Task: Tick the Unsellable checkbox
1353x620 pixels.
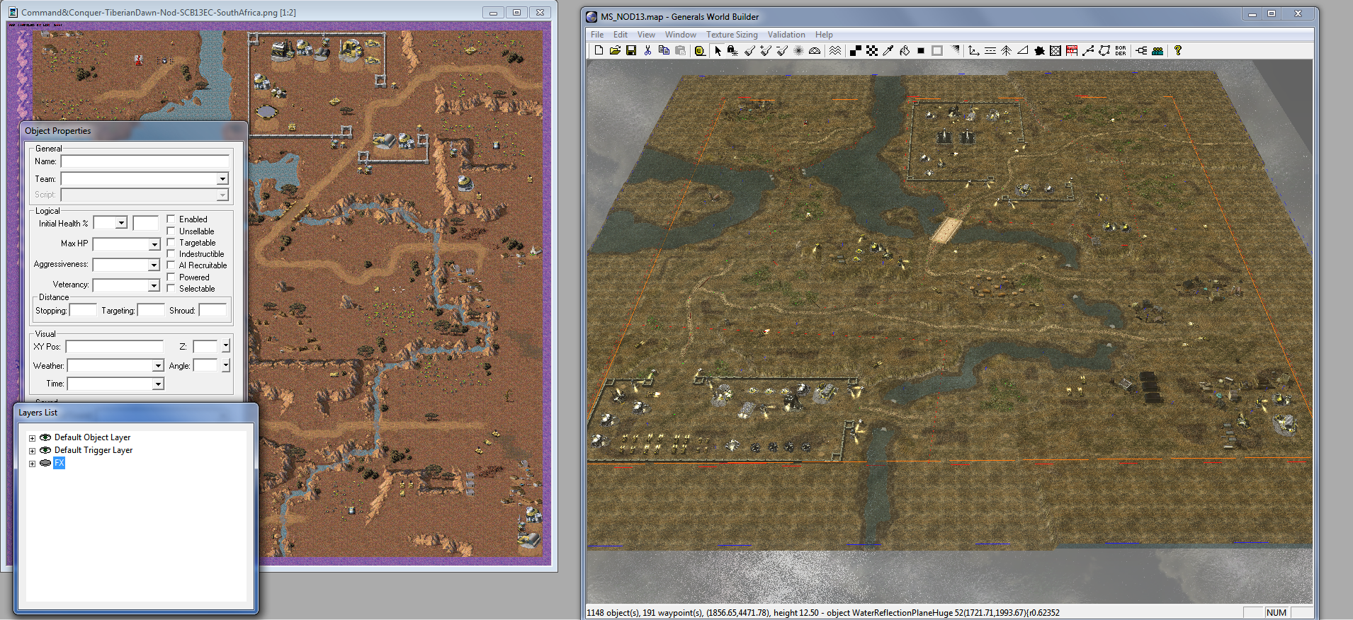Action: [171, 231]
